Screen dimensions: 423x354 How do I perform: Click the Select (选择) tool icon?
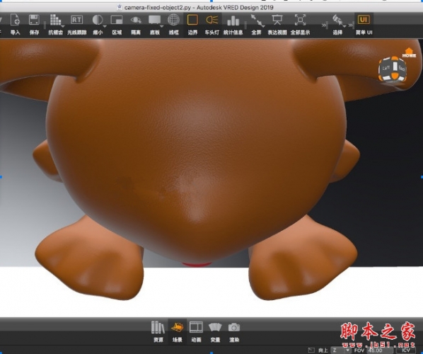337,21
